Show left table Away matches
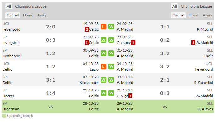The image size is (215, 124). coord(42,15)
